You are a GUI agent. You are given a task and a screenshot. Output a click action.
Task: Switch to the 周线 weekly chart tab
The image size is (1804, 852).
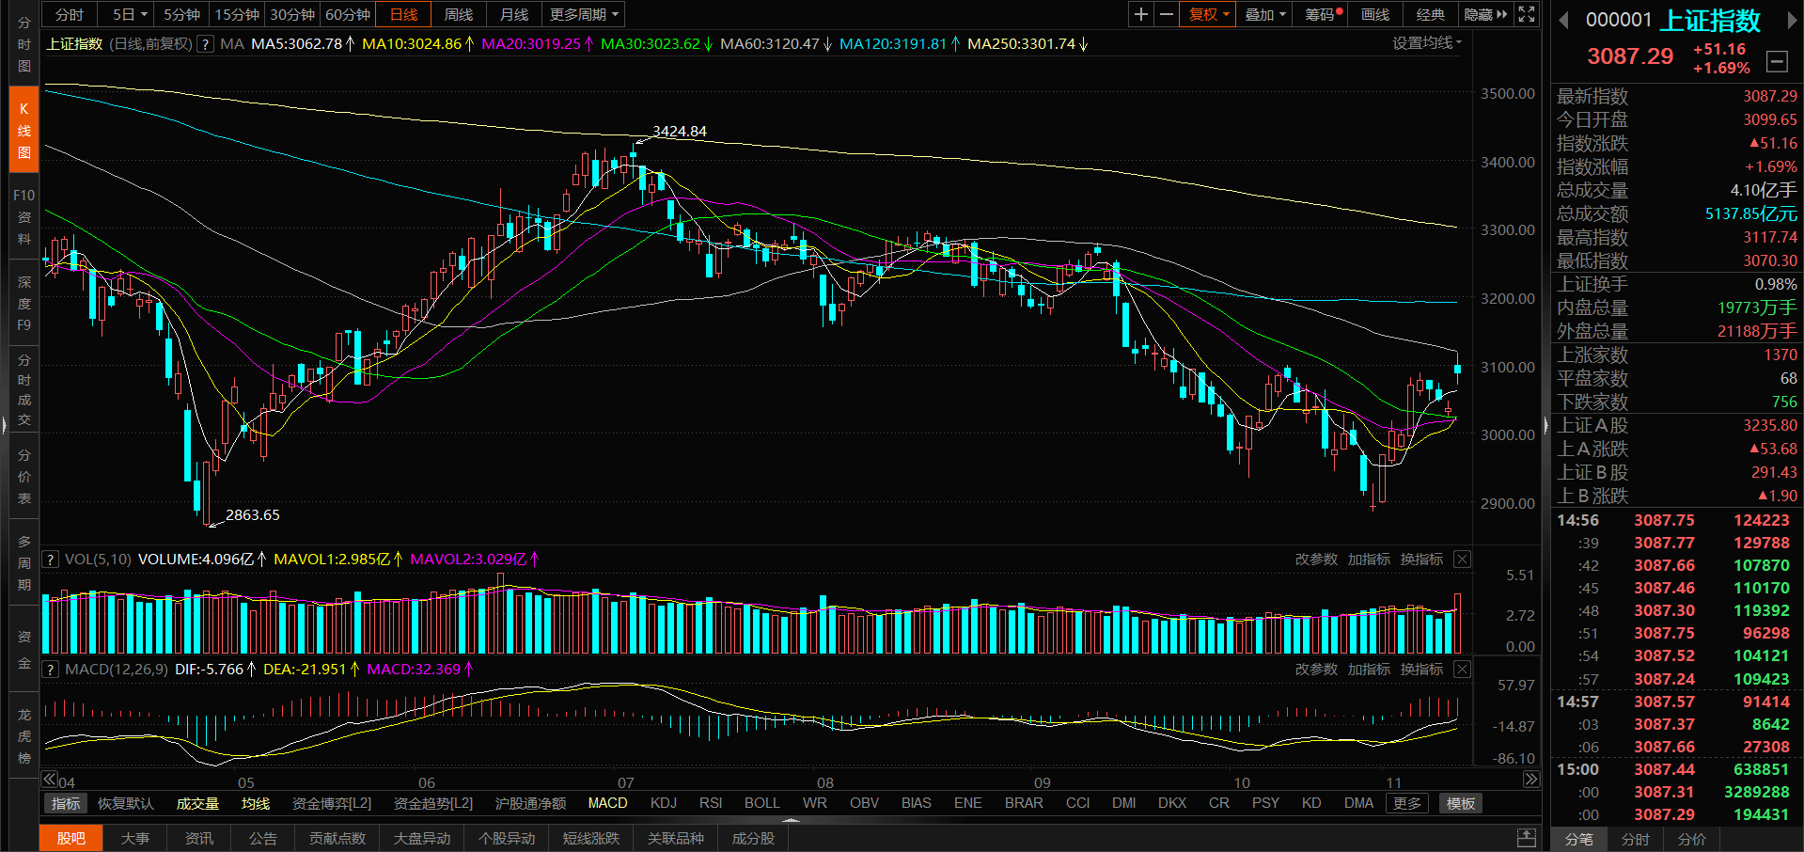tap(459, 14)
